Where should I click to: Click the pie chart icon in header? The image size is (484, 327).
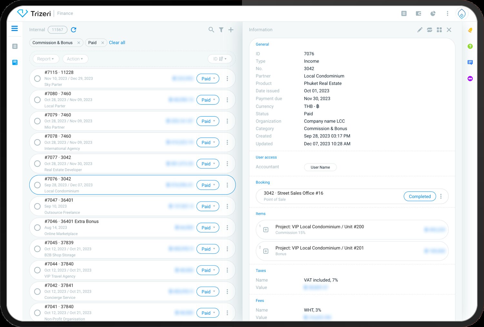pyautogui.click(x=433, y=14)
